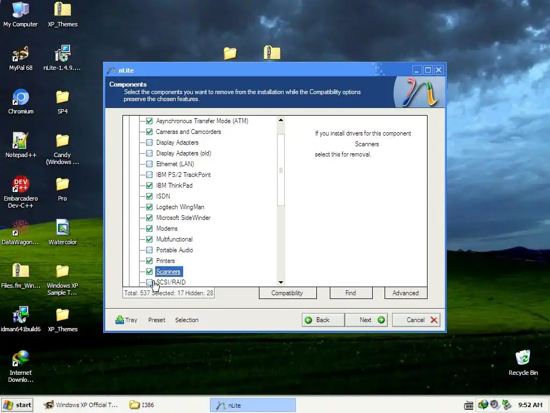Click Total/Selected/Hidden status text
The width and height of the screenshot is (550, 413).
click(169, 293)
